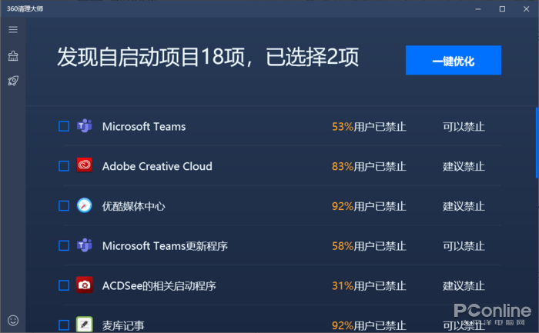Minimize the 360清理大师 window
The image size is (539, 333).
coord(478,9)
